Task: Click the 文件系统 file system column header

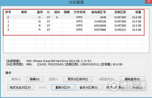Action: pyautogui.click(x=80, y=12)
